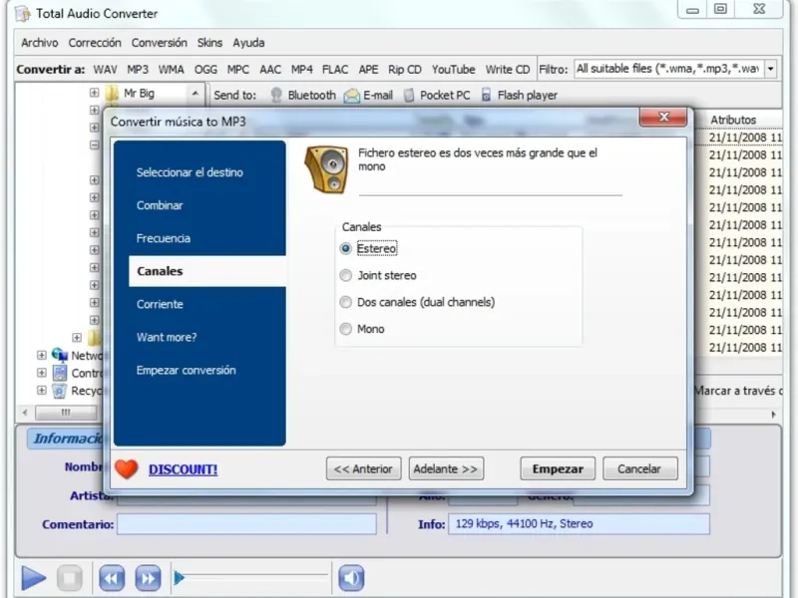Send files via E-mail icon
Image resolution: width=798 pixels, height=598 pixels.
352,95
